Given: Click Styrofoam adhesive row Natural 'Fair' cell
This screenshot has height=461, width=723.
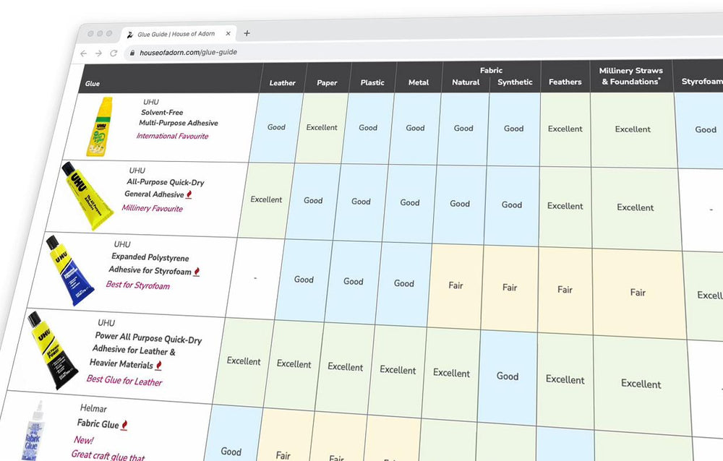Looking at the screenshot, I should pos(455,285).
